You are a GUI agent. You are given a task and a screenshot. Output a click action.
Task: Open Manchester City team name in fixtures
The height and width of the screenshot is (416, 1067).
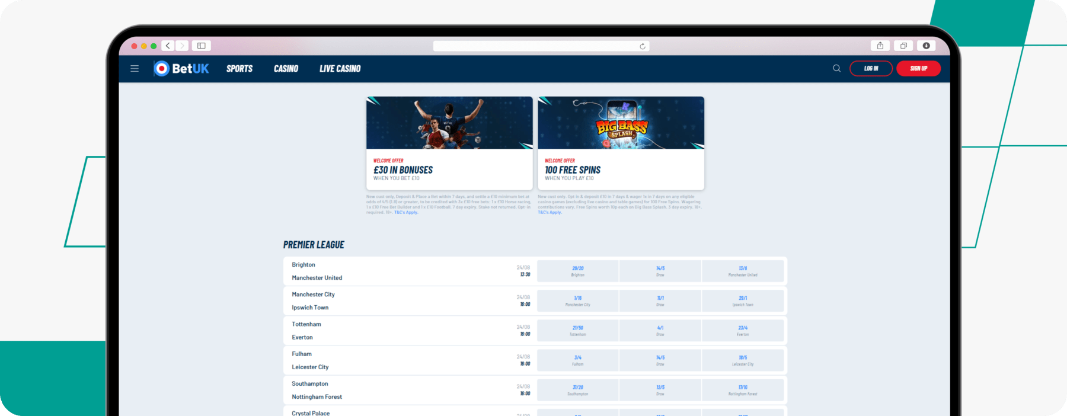313,295
